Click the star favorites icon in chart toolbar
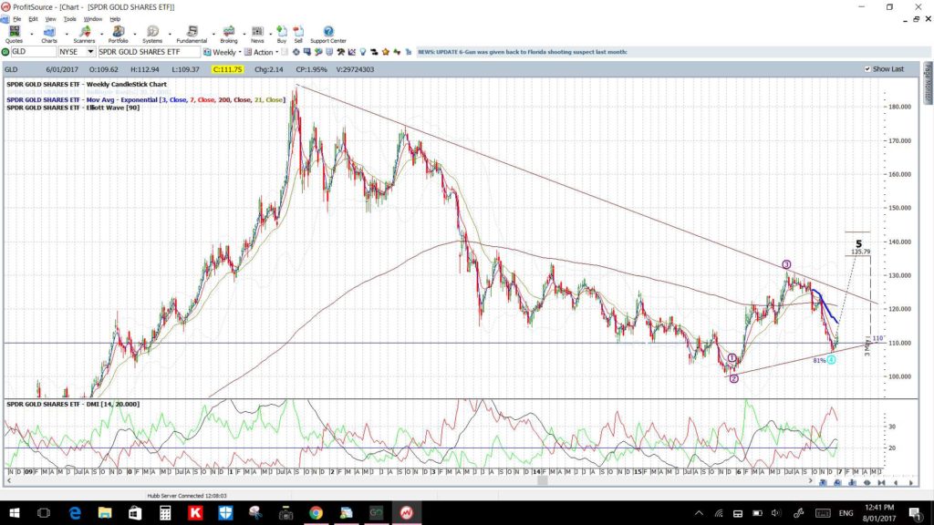The height and width of the screenshot is (525, 934). 386,52
